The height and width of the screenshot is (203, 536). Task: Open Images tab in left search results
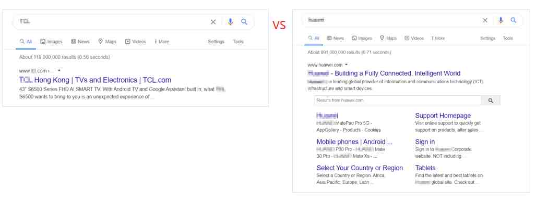click(x=51, y=42)
